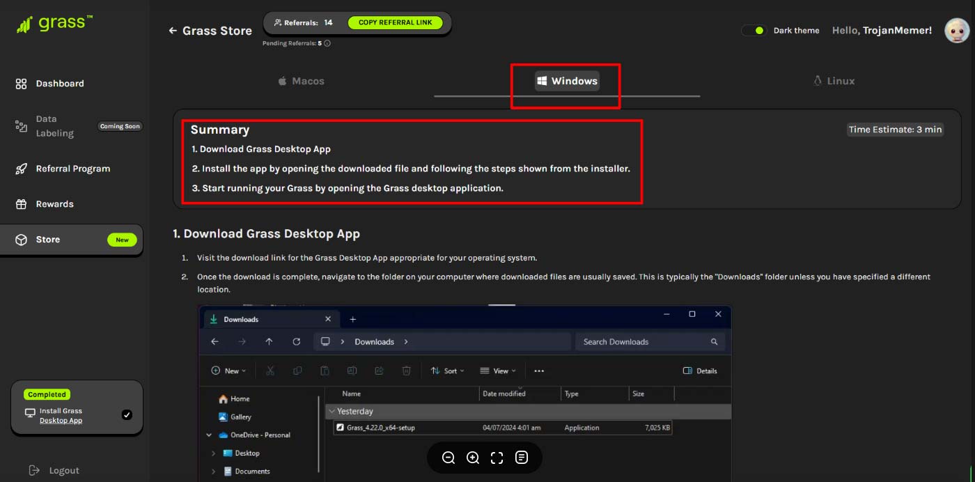The height and width of the screenshot is (482, 975).
Task: Close the Downloads tab in Explorer
Action: click(328, 319)
